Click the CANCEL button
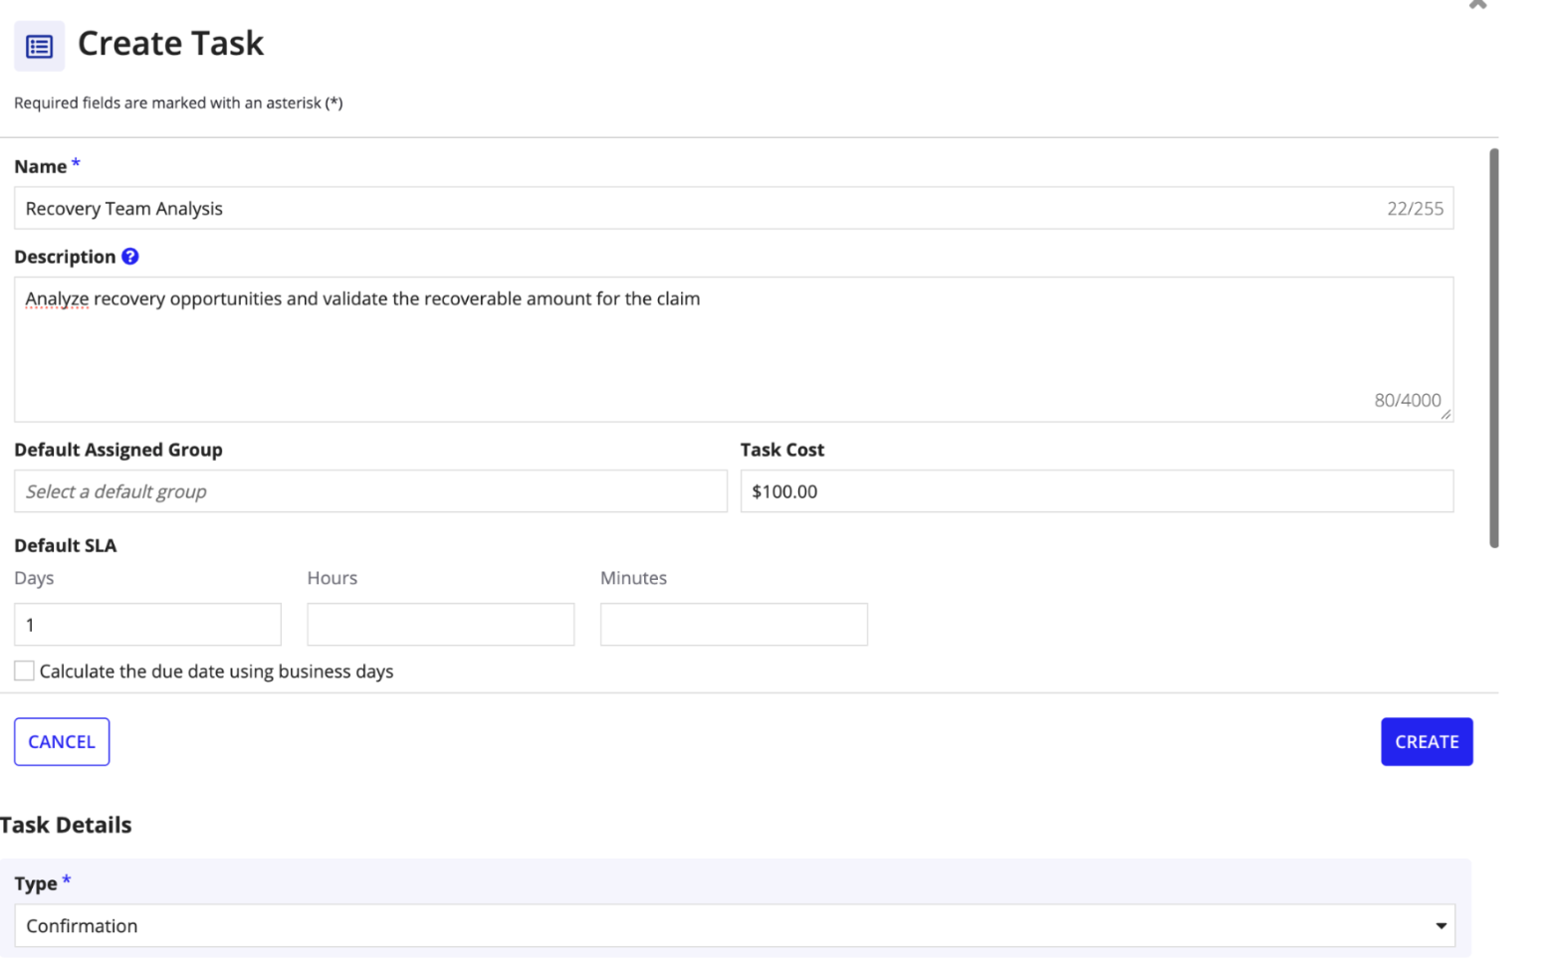 tap(62, 742)
